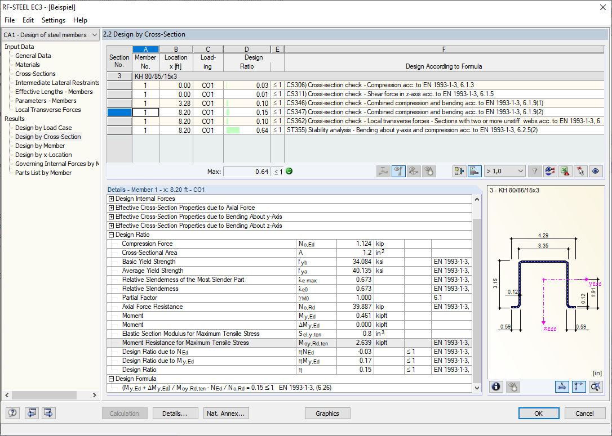This screenshot has height=436, width=612.
Task: Go to the previous input window icon
Action: click(x=31, y=413)
